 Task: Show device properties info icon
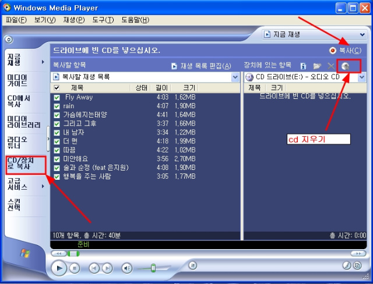(x=303, y=66)
